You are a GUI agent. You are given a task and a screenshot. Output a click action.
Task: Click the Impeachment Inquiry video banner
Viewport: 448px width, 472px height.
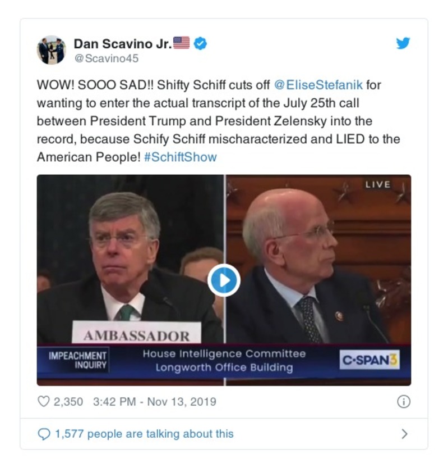pos(77,360)
